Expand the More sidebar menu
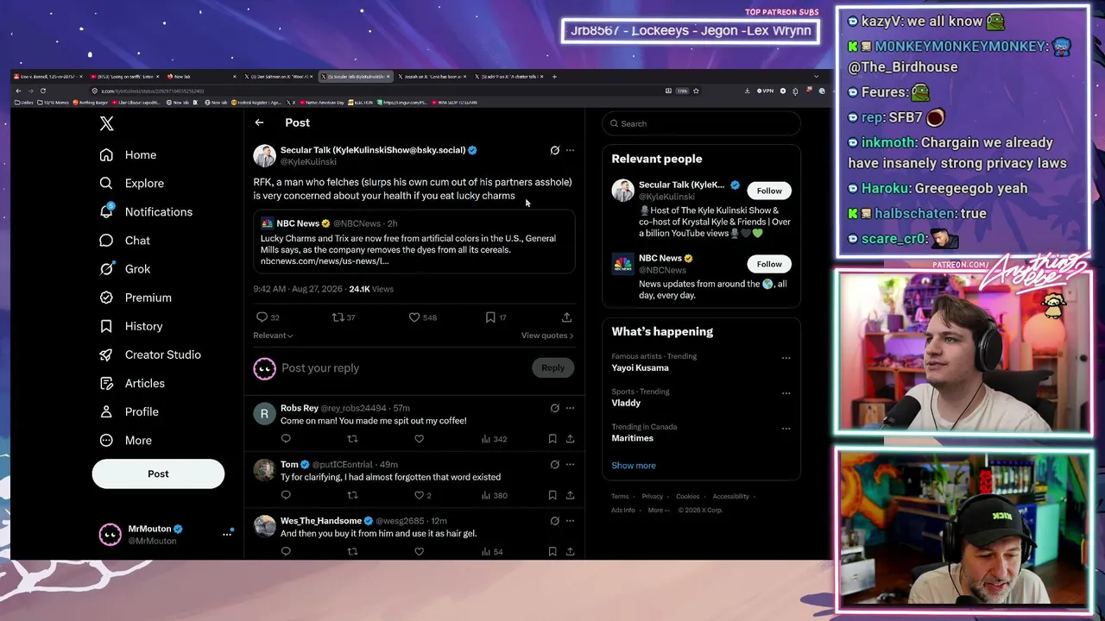Screen dimensions: 1105x621 click(125, 440)
